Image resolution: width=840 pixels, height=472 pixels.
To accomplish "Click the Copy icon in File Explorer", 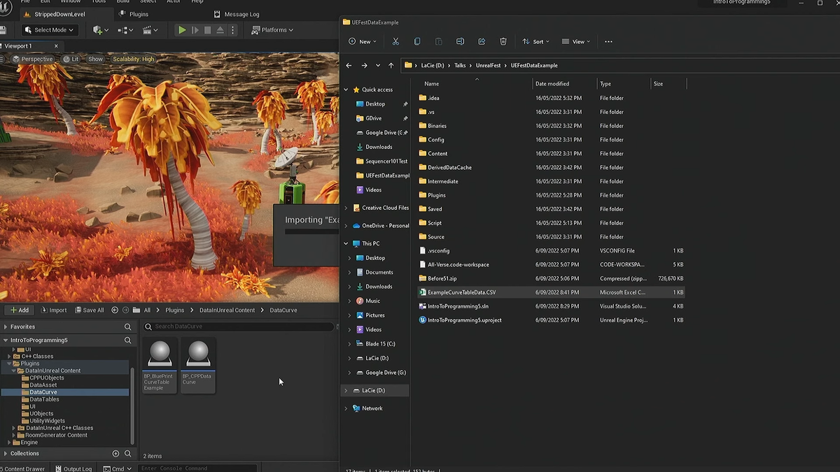I will [x=417, y=42].
